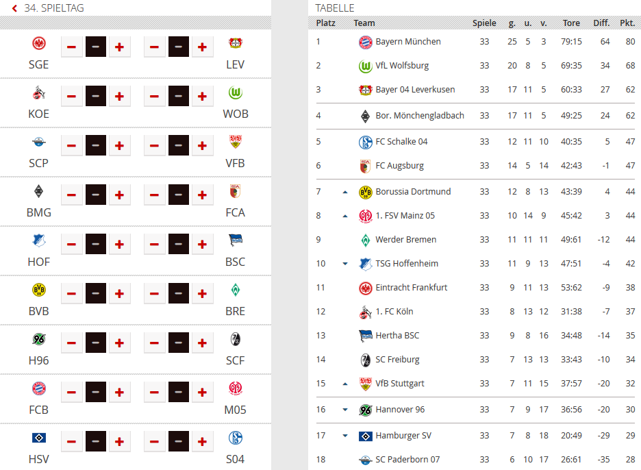
Task: Click Bayern München crest in the table
Action: 366,42
